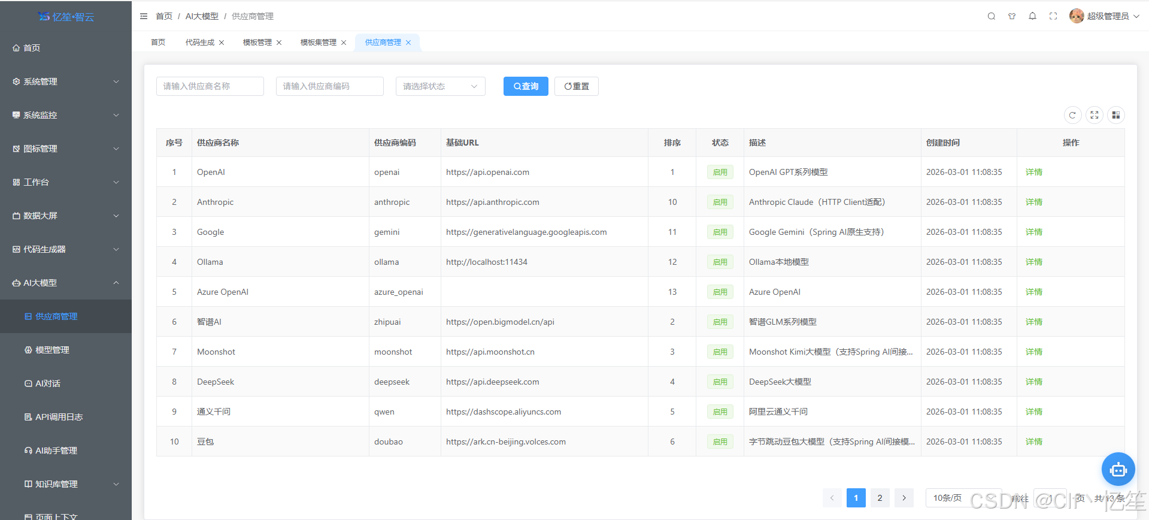This screenshot has width=1149, height=520.
Task: Open AI对话 in sidebar
Action: coord(66,383)
